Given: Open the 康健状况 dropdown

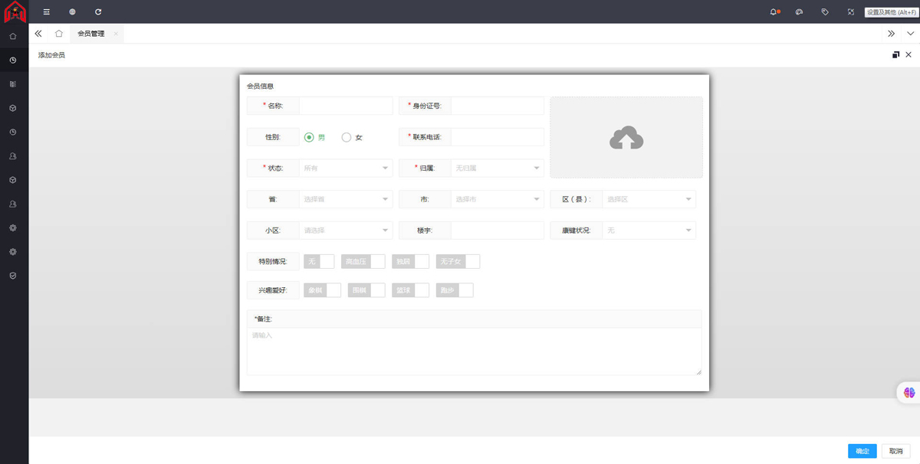Looking at the screenshot, I should (649, 230).
